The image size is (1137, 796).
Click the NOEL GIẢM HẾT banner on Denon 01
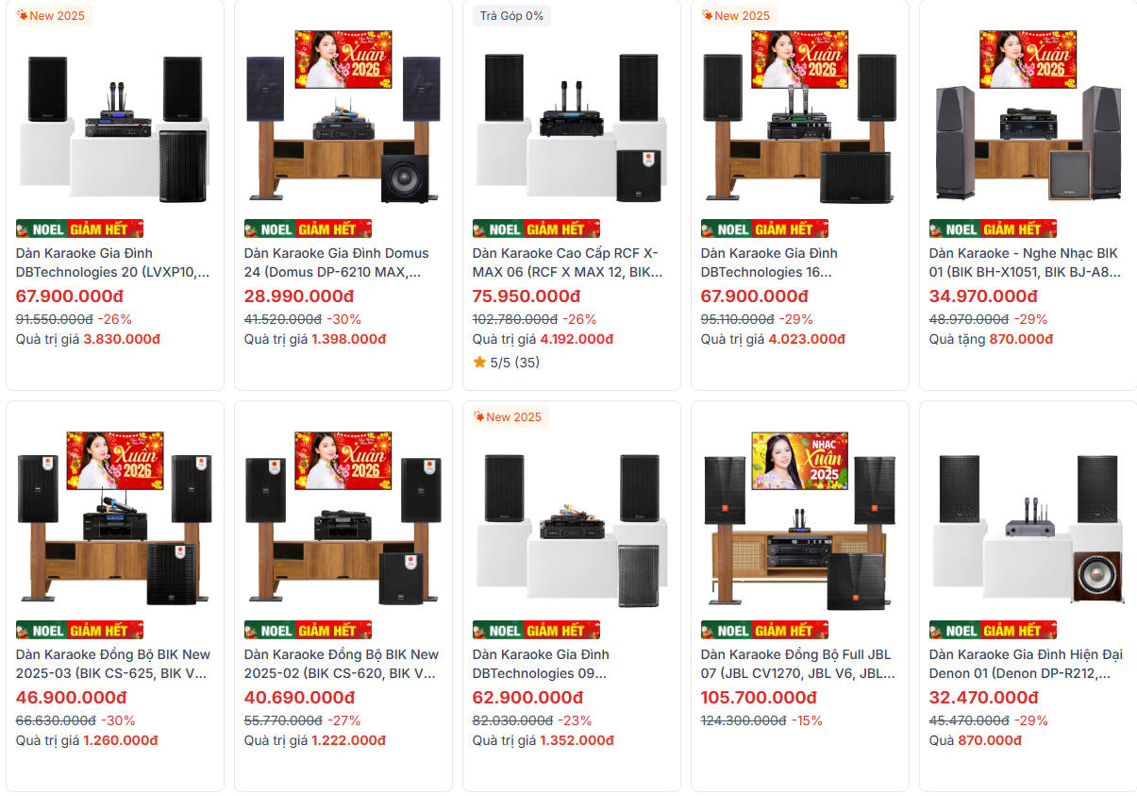coord(993,630)
